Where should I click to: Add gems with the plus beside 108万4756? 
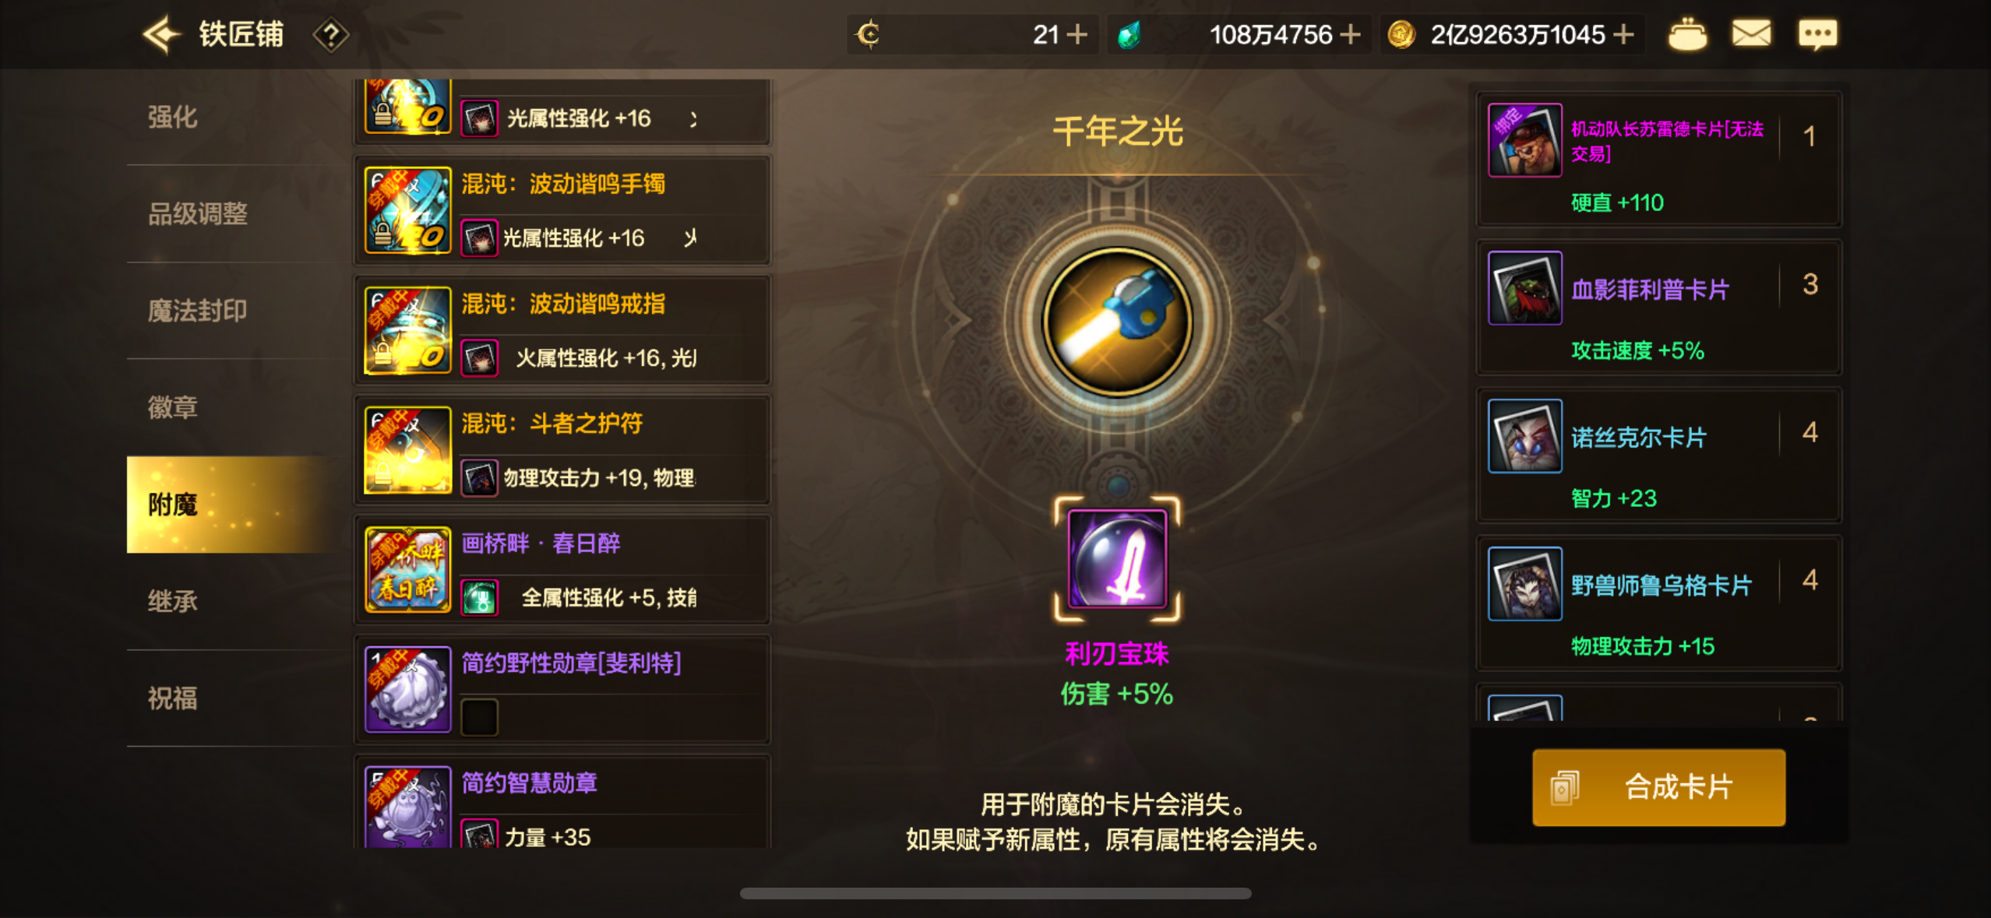pos(1351,34)
